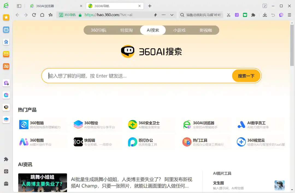Click the 文生图 thumbnail image

280,185
